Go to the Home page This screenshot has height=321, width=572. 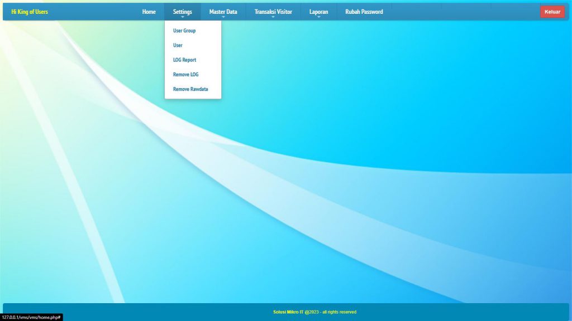(x=149, y=12)
